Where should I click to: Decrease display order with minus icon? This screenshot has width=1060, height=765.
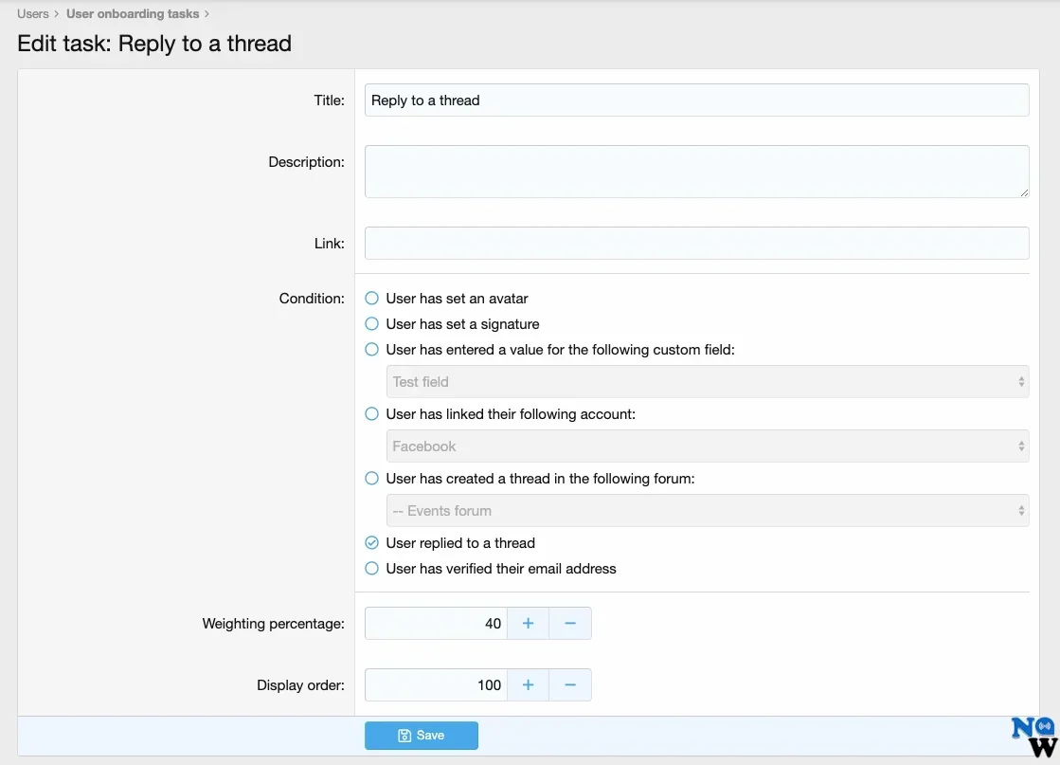[570, 685]
